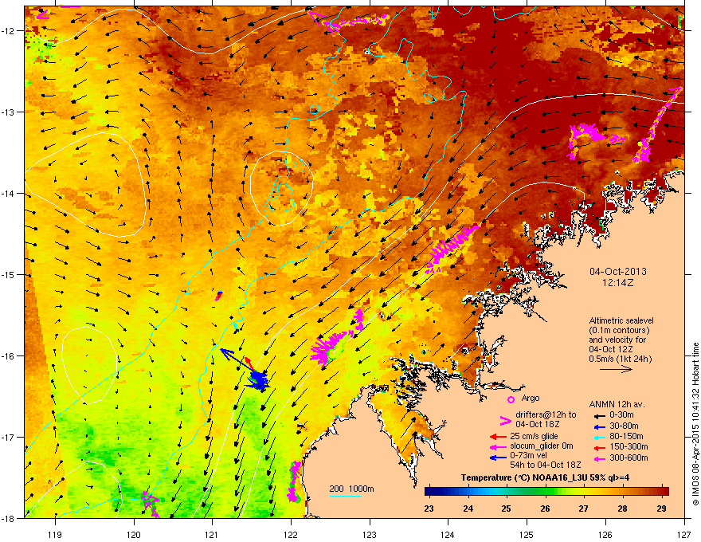701x542 pixels.
Task: Click the latitude axis label -16
Action: [9, 356]
